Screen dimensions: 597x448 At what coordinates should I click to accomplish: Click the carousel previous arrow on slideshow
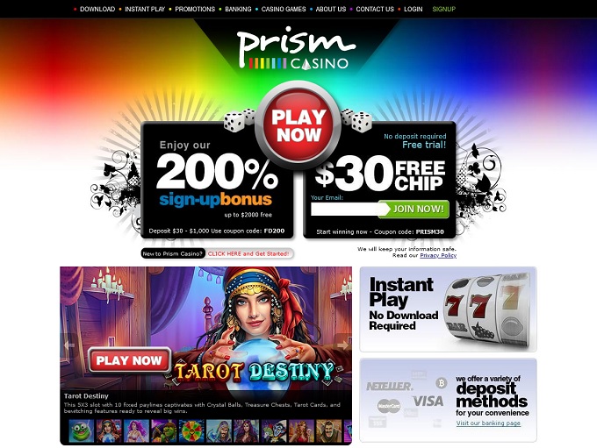[x=68, y=345]
